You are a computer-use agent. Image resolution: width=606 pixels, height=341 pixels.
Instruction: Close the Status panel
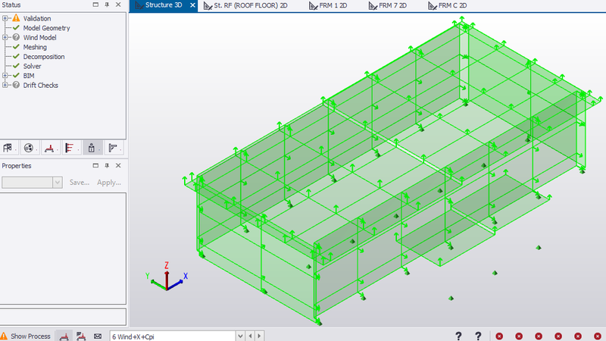(x=118, y=5)
